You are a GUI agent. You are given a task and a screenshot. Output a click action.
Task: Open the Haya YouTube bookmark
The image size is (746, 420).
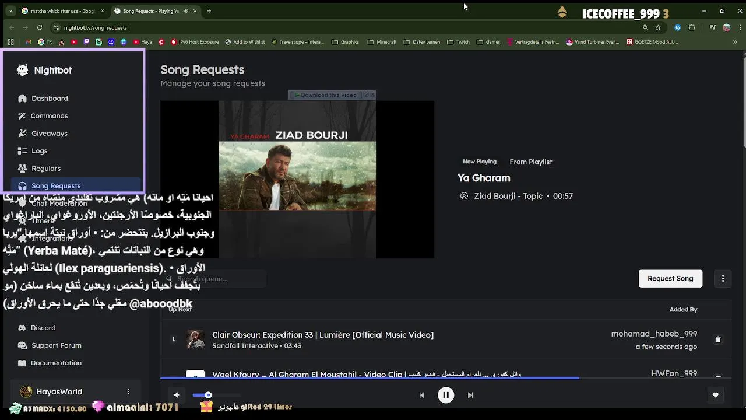coord(142,42)
